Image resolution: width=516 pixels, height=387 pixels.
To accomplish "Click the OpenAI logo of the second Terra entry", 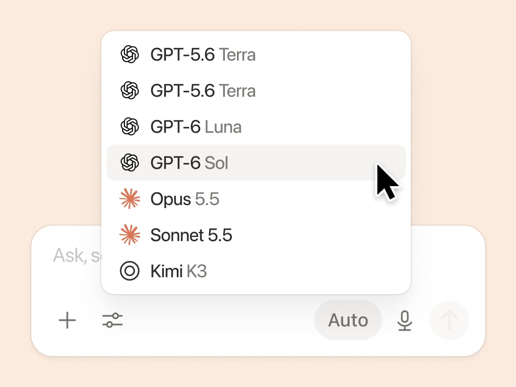I will (129, 91).
